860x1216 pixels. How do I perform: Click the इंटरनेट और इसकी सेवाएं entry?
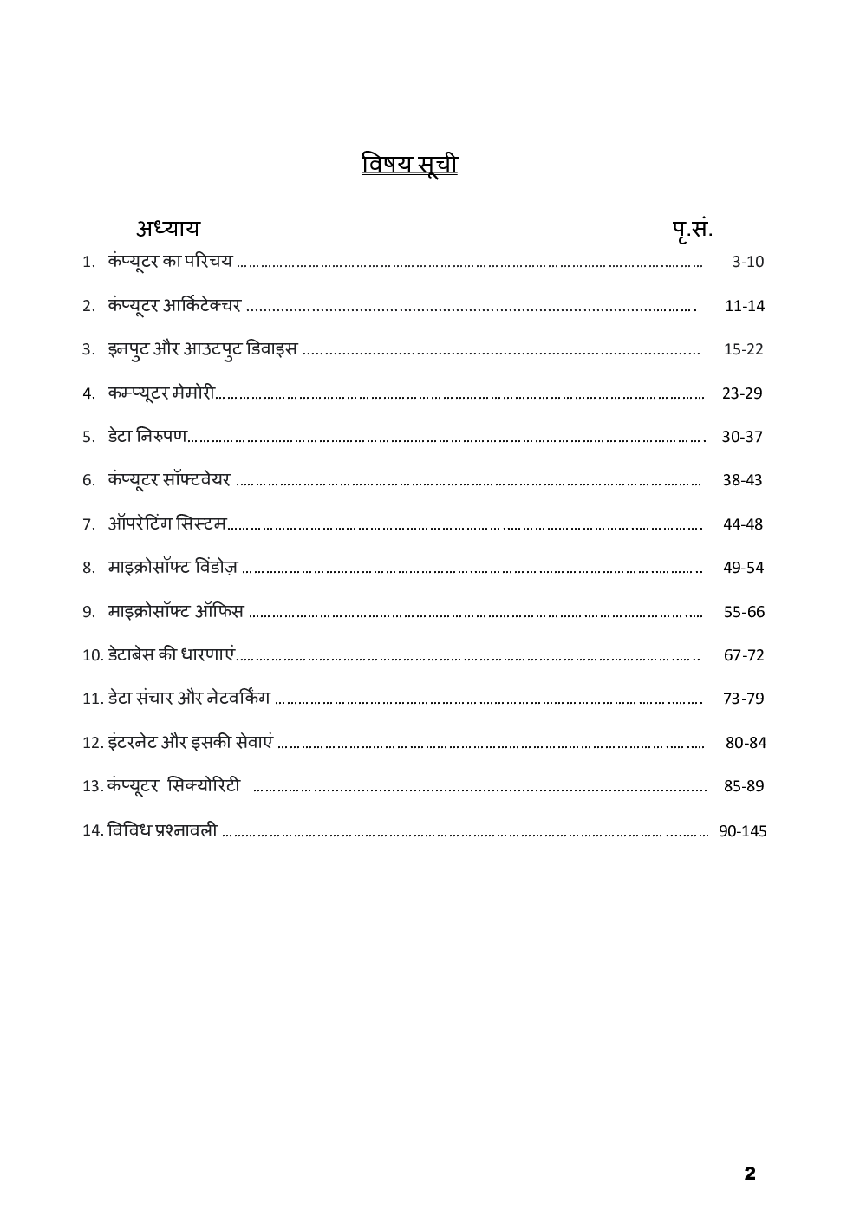point(191,742)
